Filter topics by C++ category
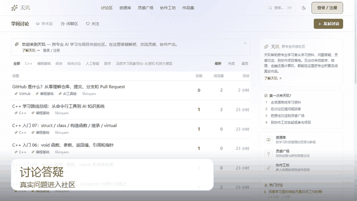357x201 pixels. point(28,64)
